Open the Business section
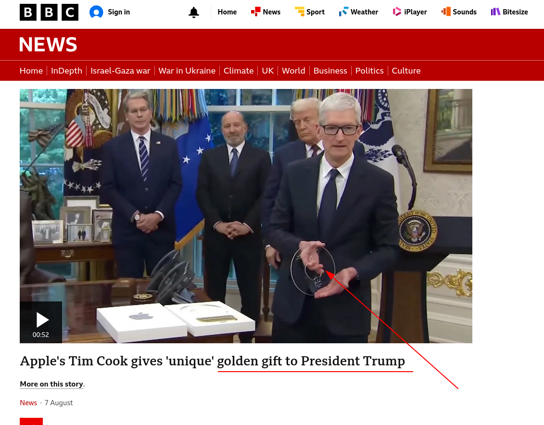This screenshot has width=544, height=425. click(x=330, y=71)
